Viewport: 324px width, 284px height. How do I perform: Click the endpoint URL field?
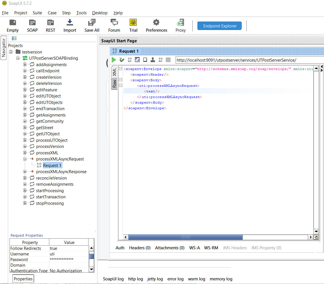(x=250, y=60)
